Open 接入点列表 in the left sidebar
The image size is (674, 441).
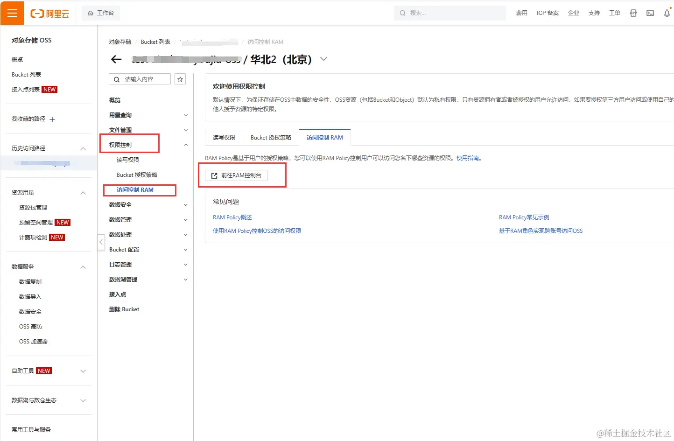pyautogui.click(x=26, y=90)
